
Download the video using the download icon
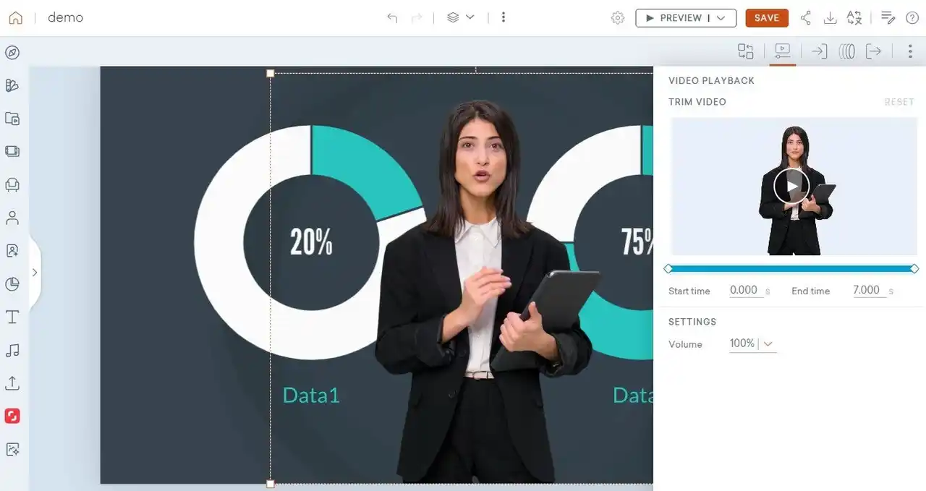(x=830, y=18)
